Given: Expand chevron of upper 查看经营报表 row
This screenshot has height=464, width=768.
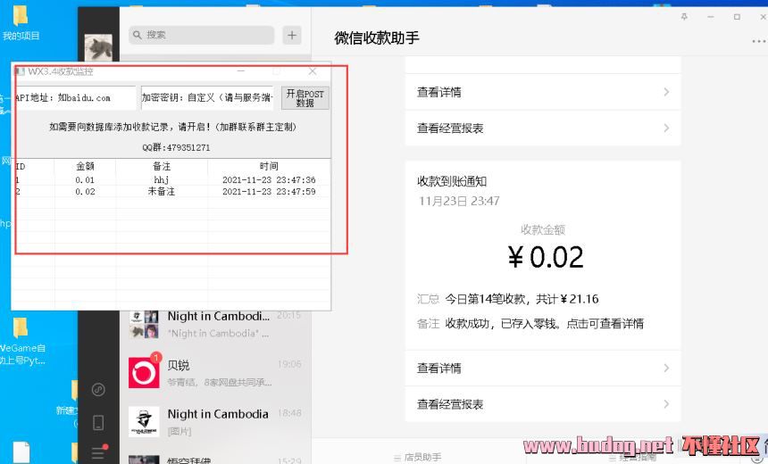Looking at the screenshot, I should [x=666, y=128].
